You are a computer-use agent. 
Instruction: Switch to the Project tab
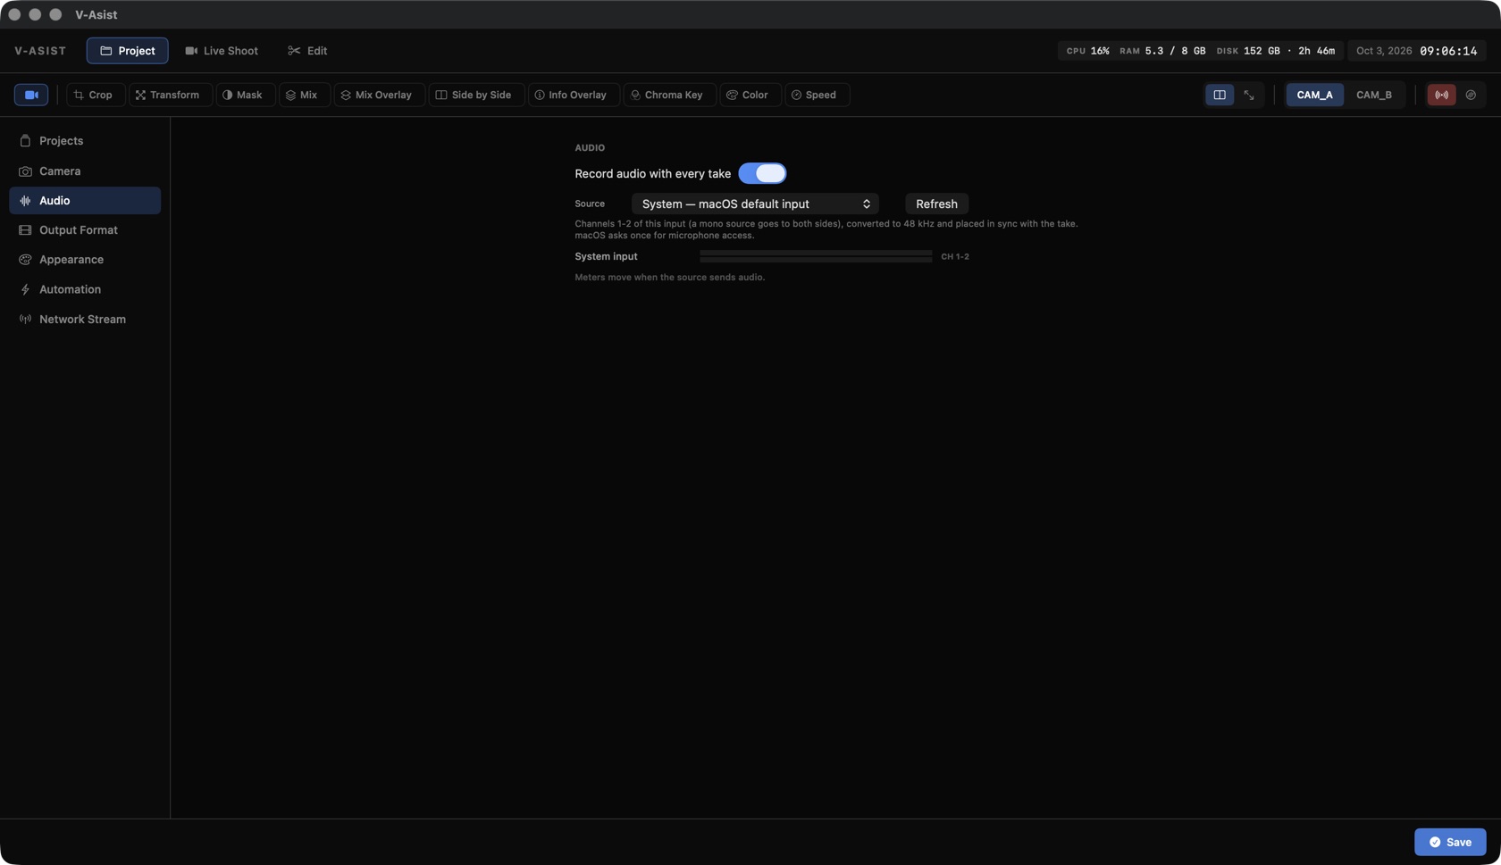127,51
